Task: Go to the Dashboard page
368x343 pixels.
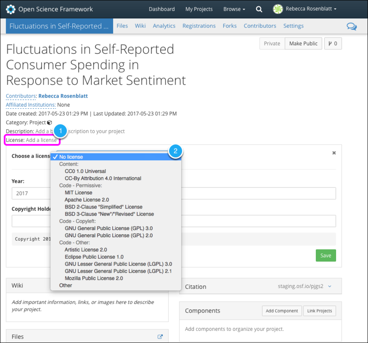Action: (x=162, y=9)
